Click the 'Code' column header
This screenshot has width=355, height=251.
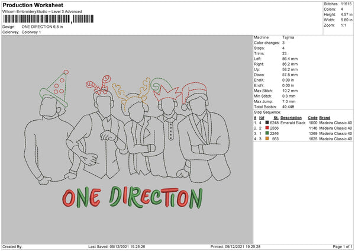312,118
